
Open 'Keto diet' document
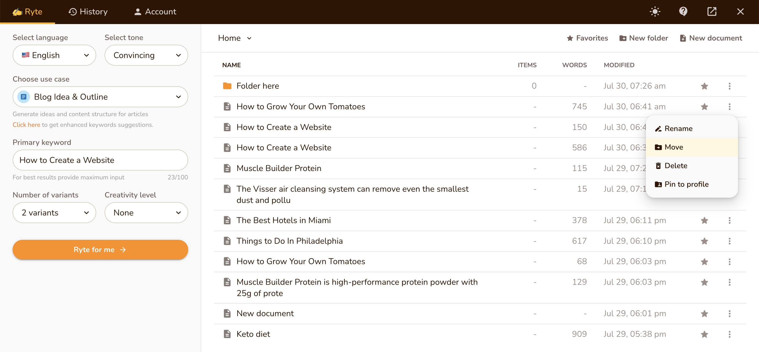[x=253, y=334]
